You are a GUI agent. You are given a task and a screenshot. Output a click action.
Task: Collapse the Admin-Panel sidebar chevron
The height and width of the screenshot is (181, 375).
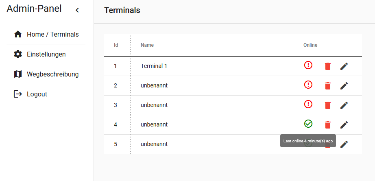77,10
